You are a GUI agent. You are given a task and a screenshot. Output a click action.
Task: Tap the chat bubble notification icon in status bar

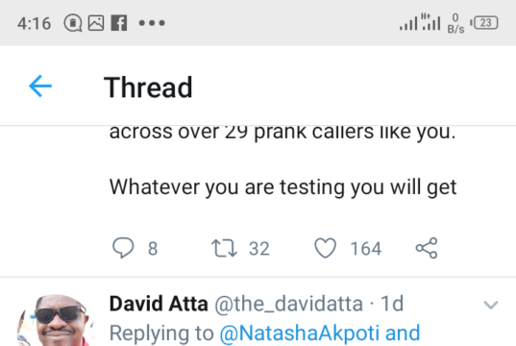[x=73, y=23]
